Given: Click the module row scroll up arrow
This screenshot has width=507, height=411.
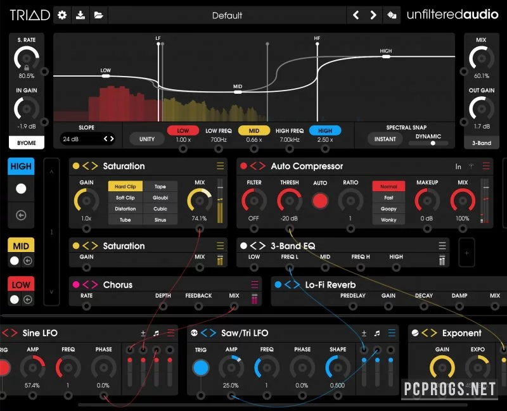Looking at the screenshot, I should tap(51, 172).
